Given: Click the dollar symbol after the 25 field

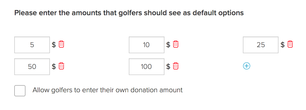Looking at the screenshot, I should [283, 45].
